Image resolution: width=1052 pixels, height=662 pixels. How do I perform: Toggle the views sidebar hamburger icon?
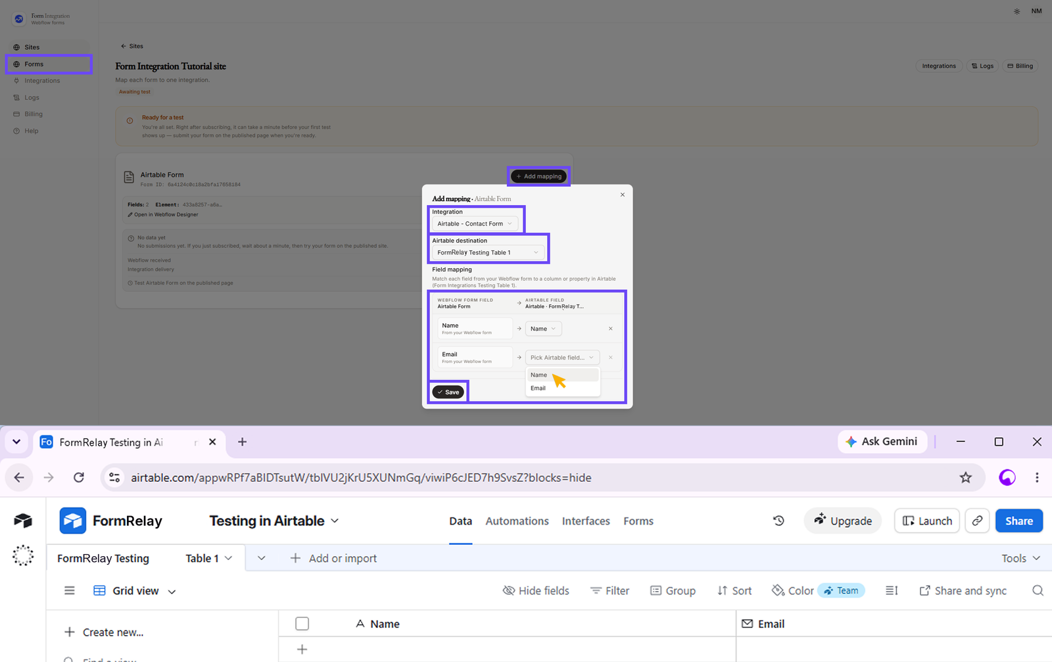[69, 590]
